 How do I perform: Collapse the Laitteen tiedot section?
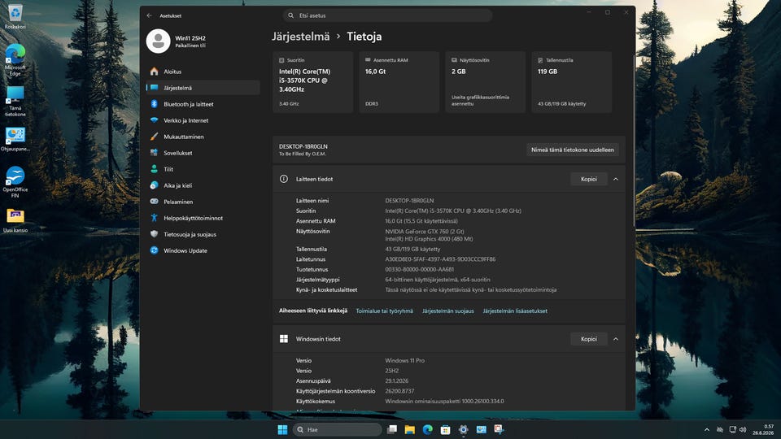(616, 179)
